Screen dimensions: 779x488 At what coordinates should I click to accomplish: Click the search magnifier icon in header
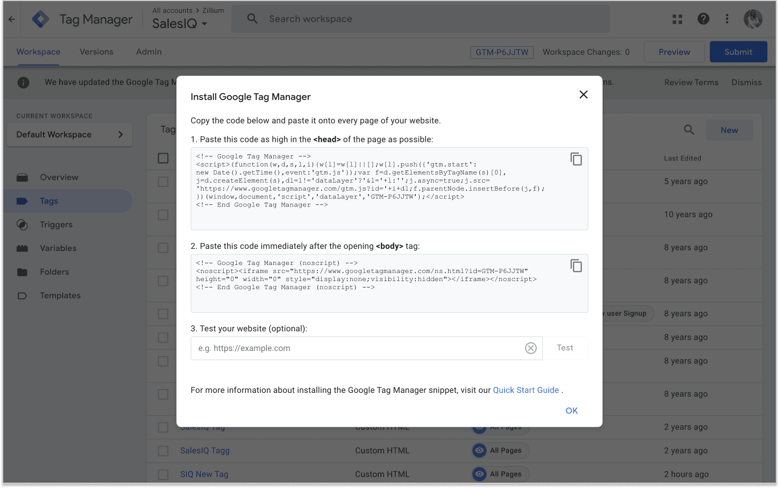click(252, 19)
